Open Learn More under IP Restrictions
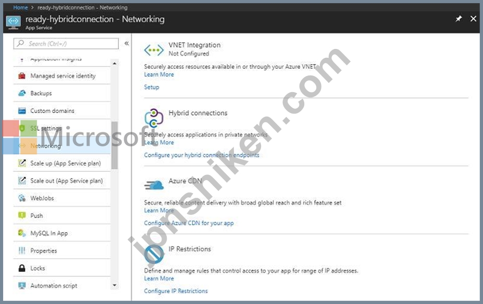483x304 pixels. (x=159, y=278)
